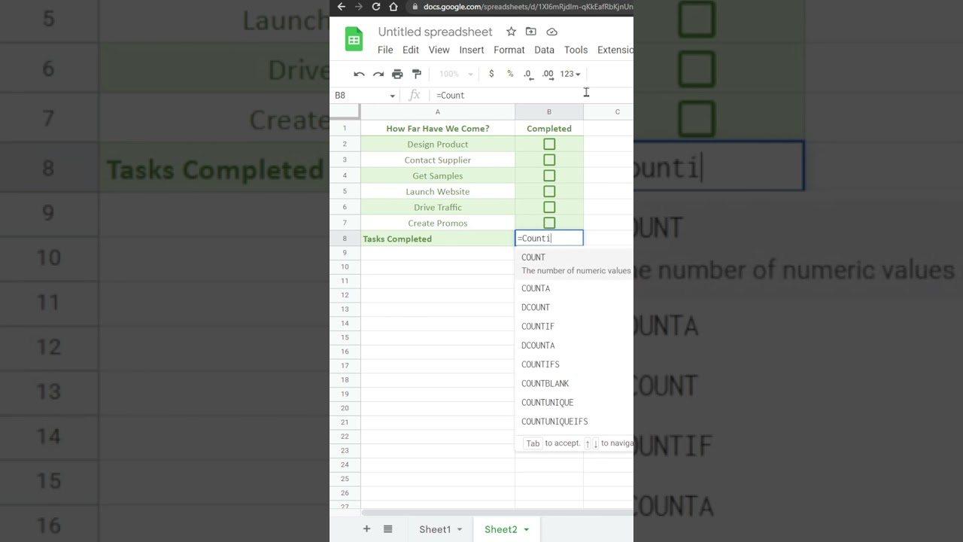Open the Insert menu

pyautogui.click(x=472, y=50)
